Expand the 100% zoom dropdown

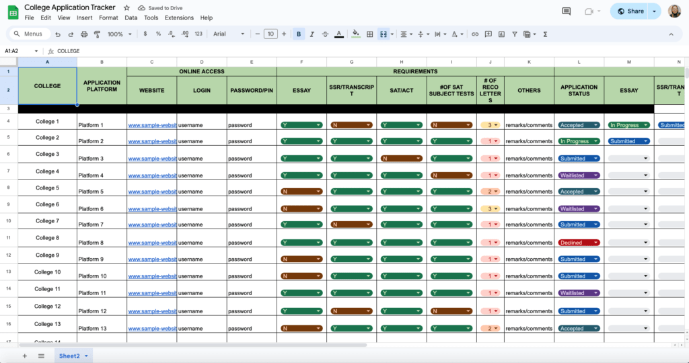tap(120, 34)
